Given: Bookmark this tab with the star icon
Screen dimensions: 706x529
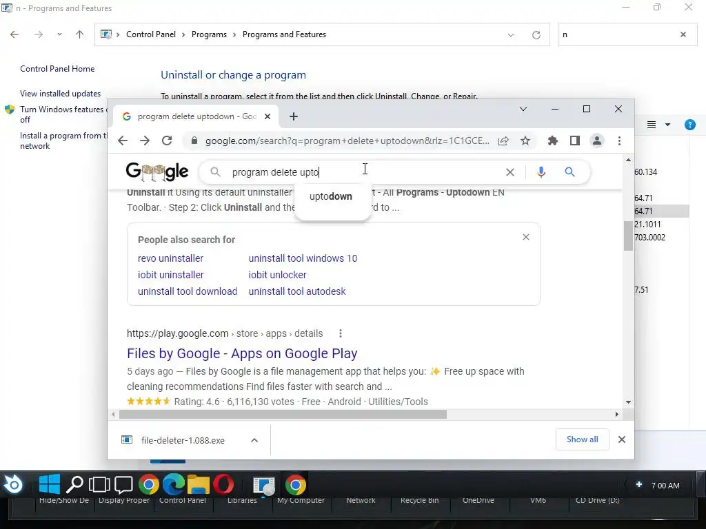Looking at the screenshot, I should point(525,141).
